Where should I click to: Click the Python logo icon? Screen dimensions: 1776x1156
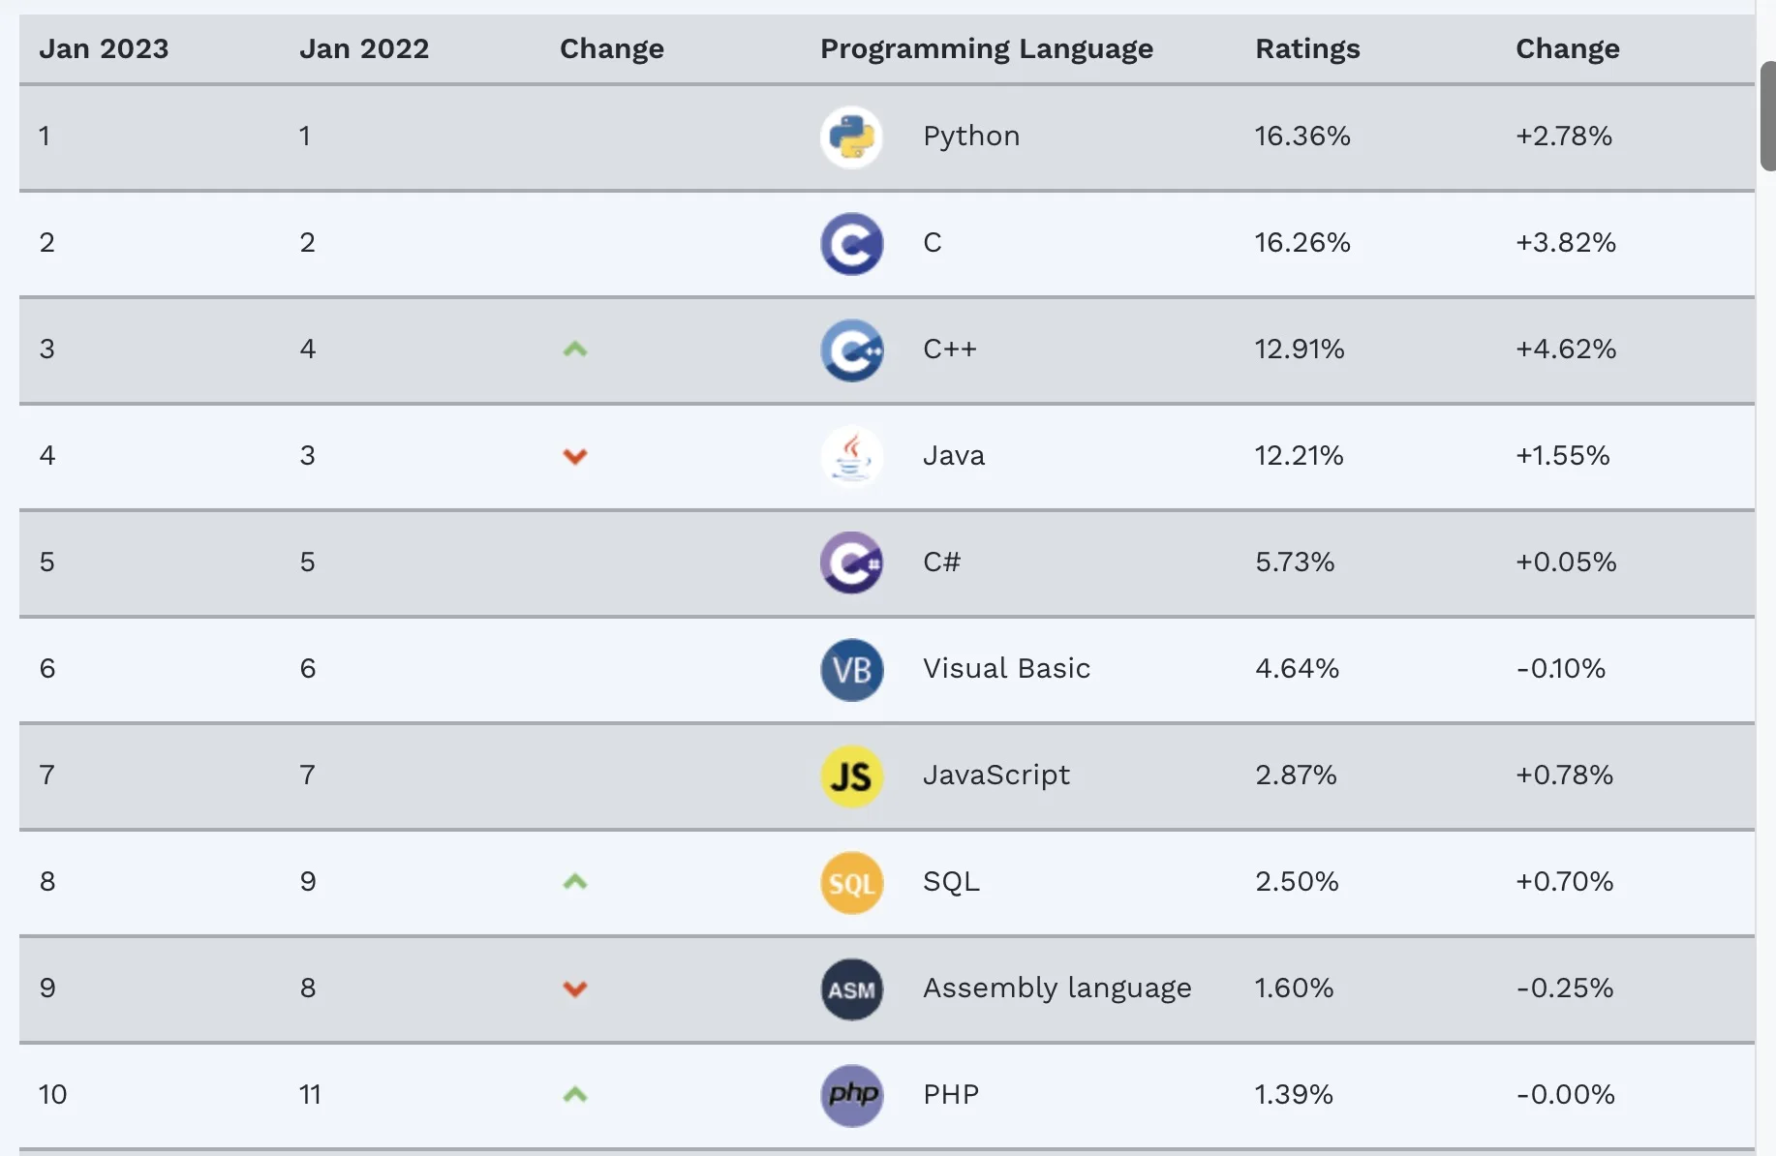[x=851, y=137]
